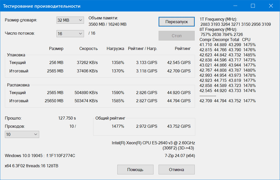Image resolution: width=280 pixels, height=180 pixels.
Task: Open the thread count dropdown showing 16
Action: (x=70, y=34)
